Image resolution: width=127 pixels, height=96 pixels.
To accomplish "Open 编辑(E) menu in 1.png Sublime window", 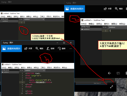I will pyautogui.click(x=91, y=24).
